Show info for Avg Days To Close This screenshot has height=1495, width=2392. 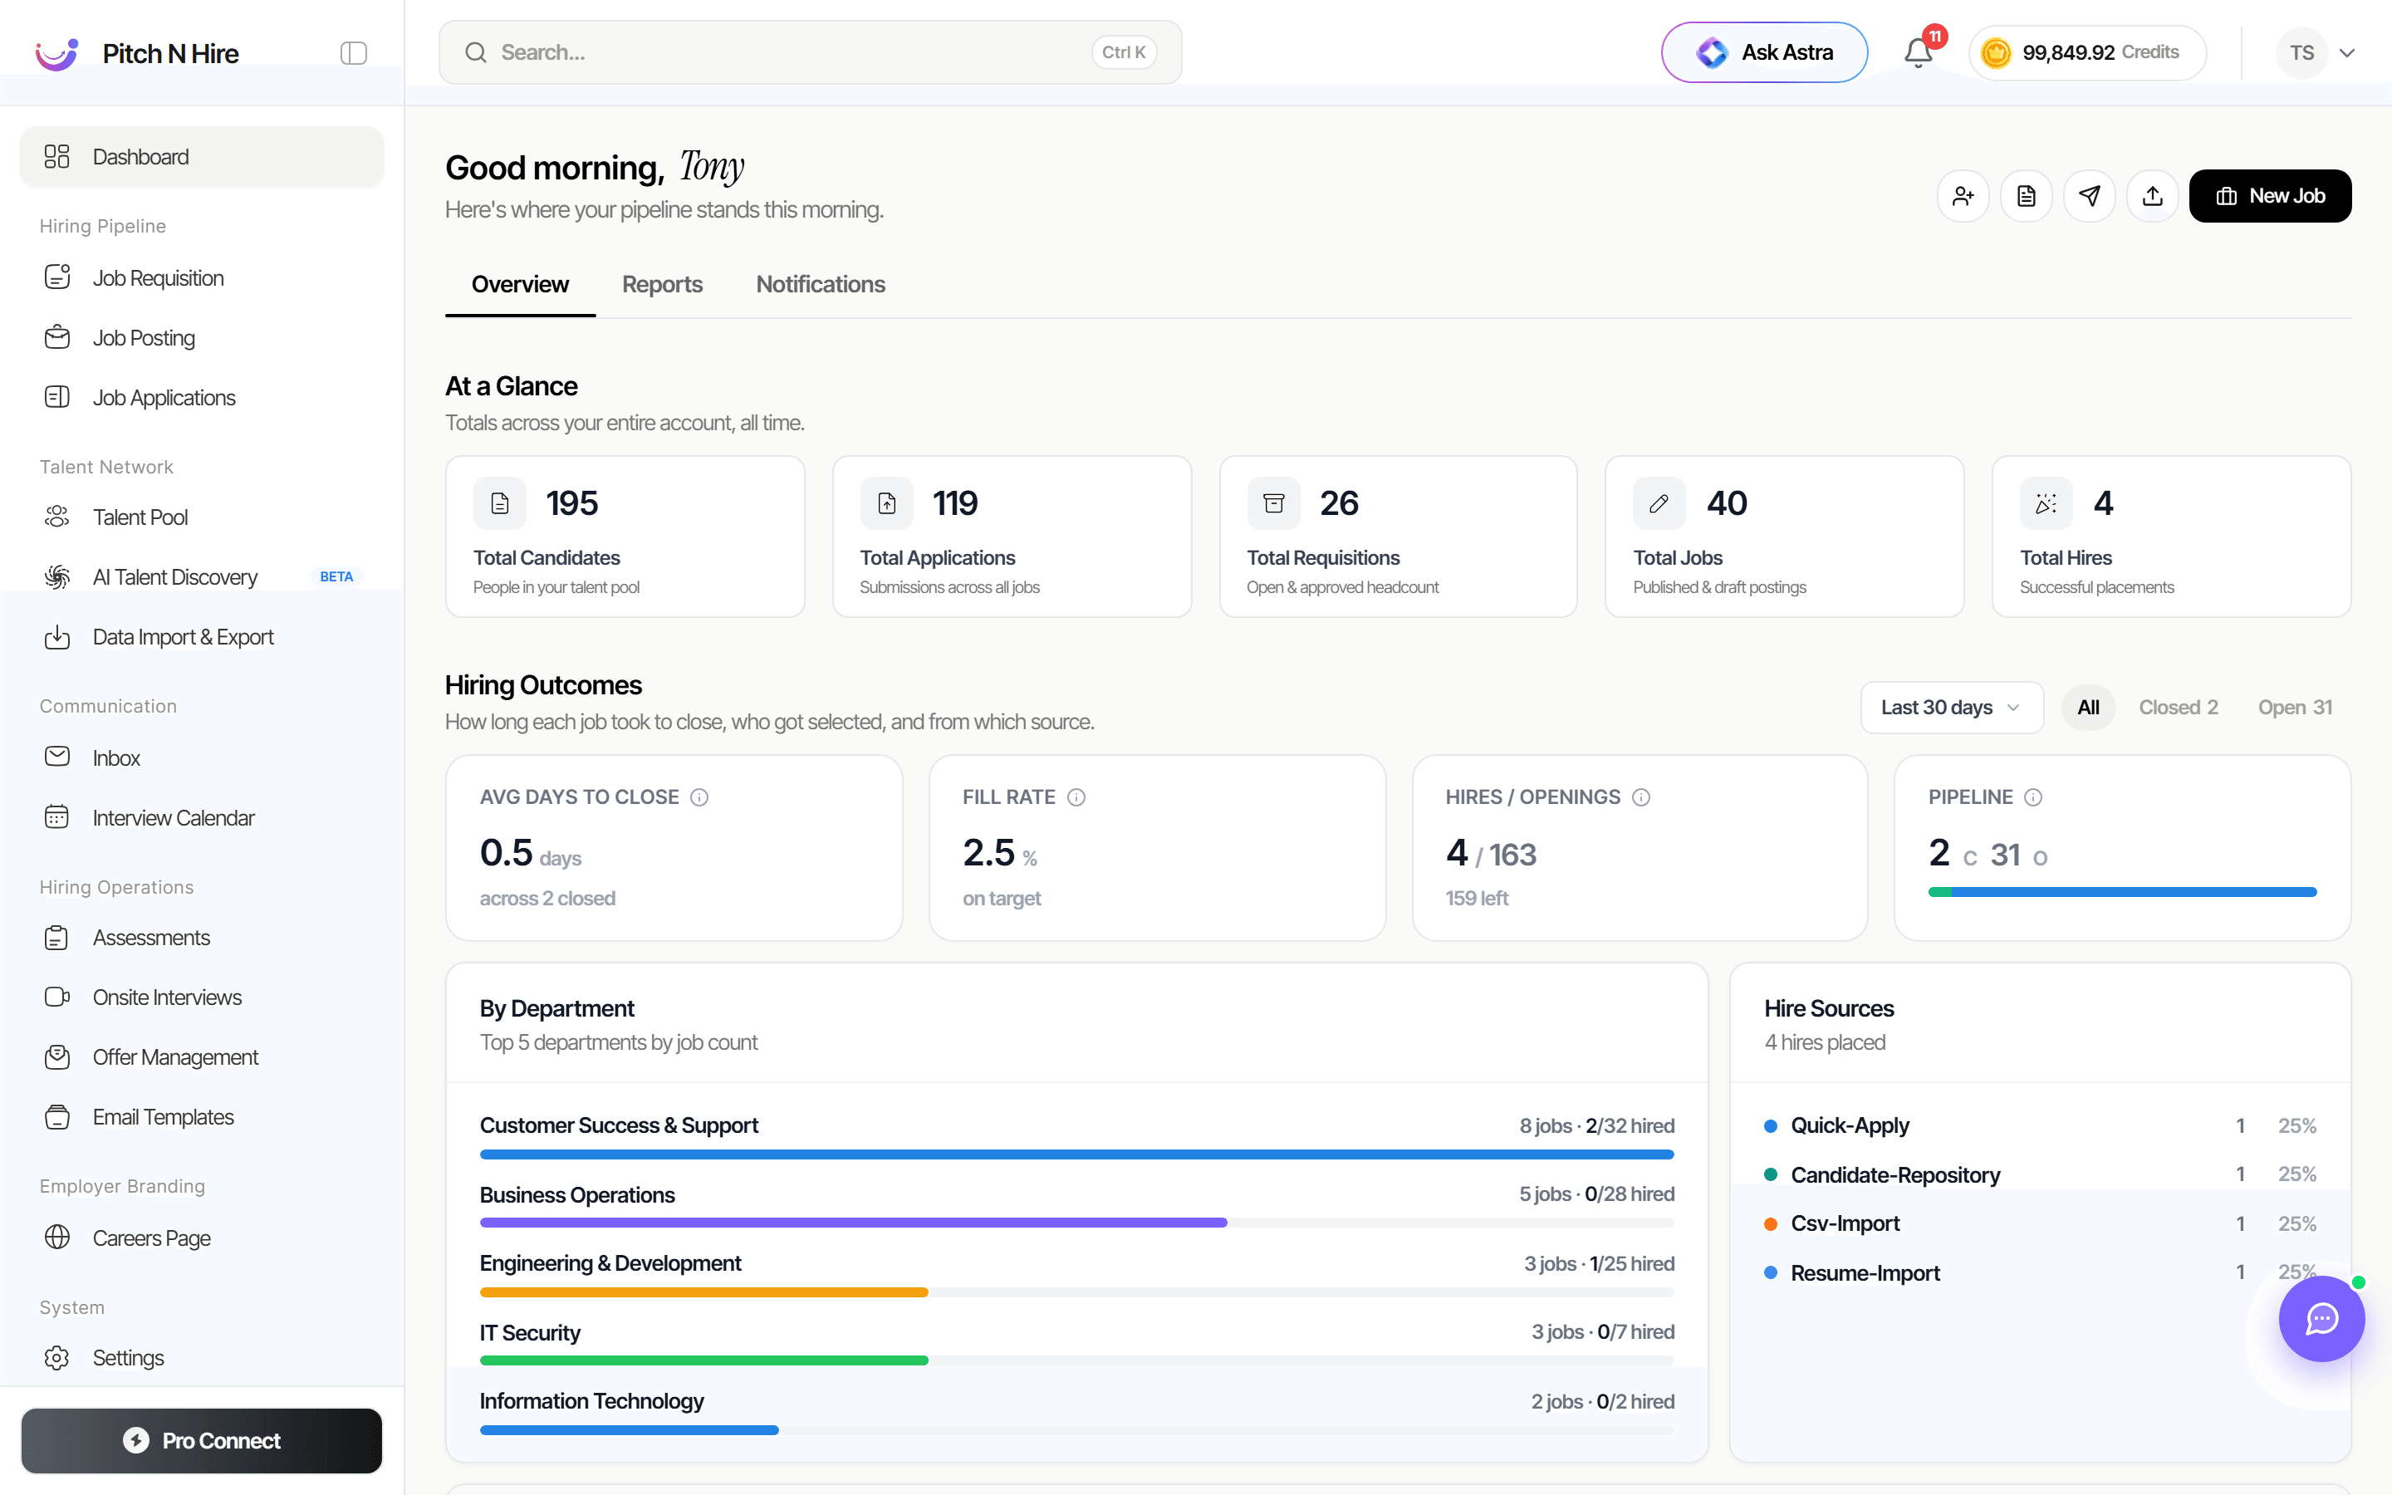700,797
